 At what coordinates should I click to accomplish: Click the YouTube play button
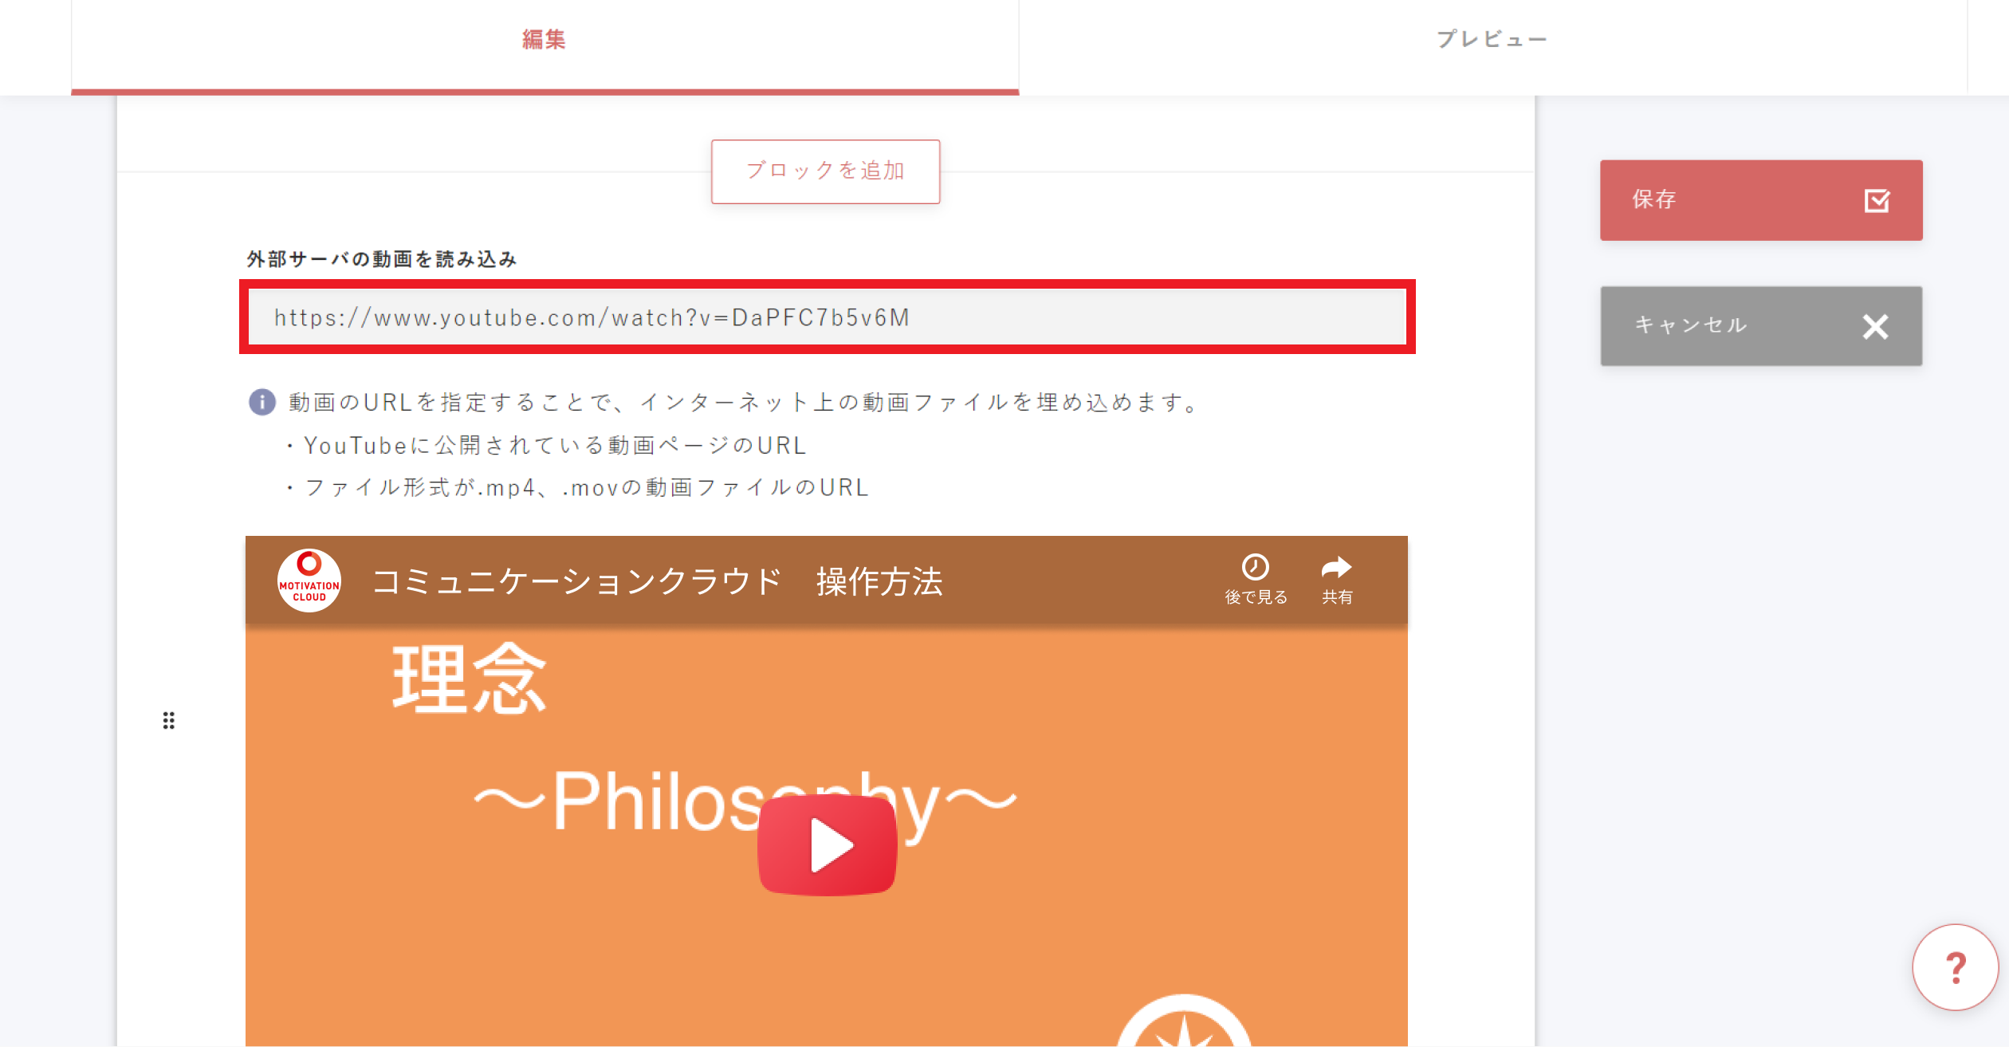coord(828,845)
